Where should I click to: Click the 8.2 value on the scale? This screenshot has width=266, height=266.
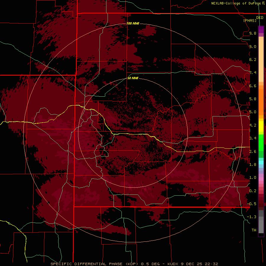[x=253, y=59]
